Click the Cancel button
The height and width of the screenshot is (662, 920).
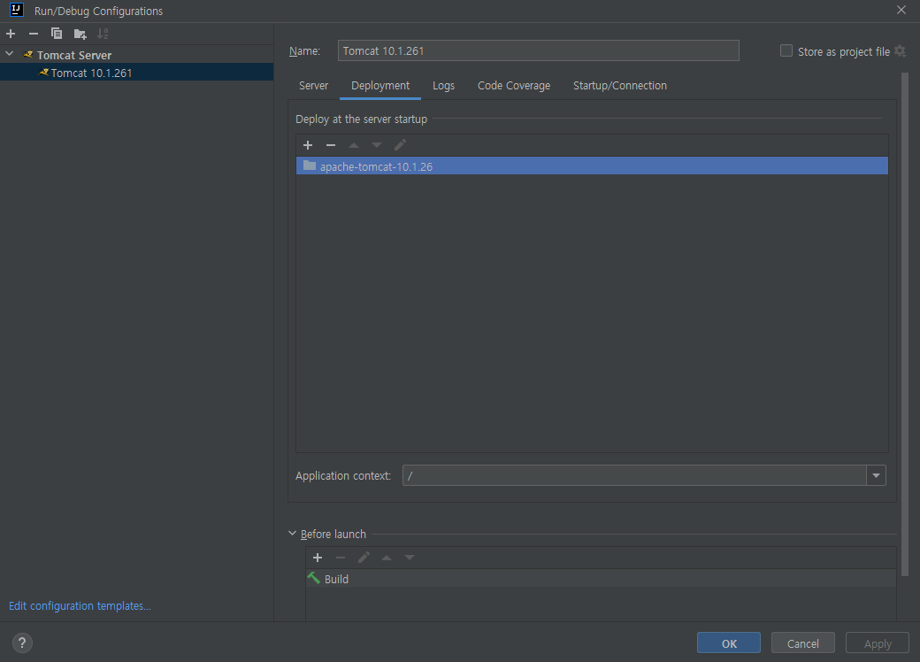[802, 643]
